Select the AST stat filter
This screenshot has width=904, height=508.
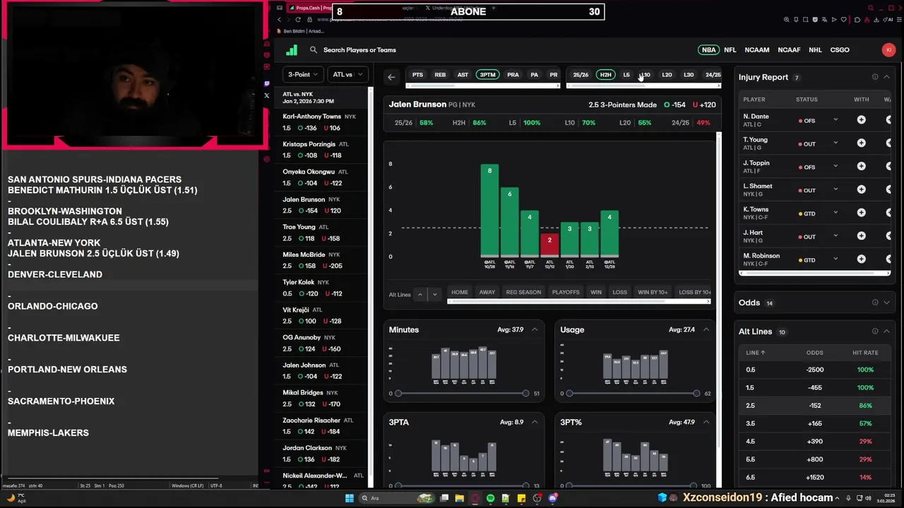pos(463,75)
